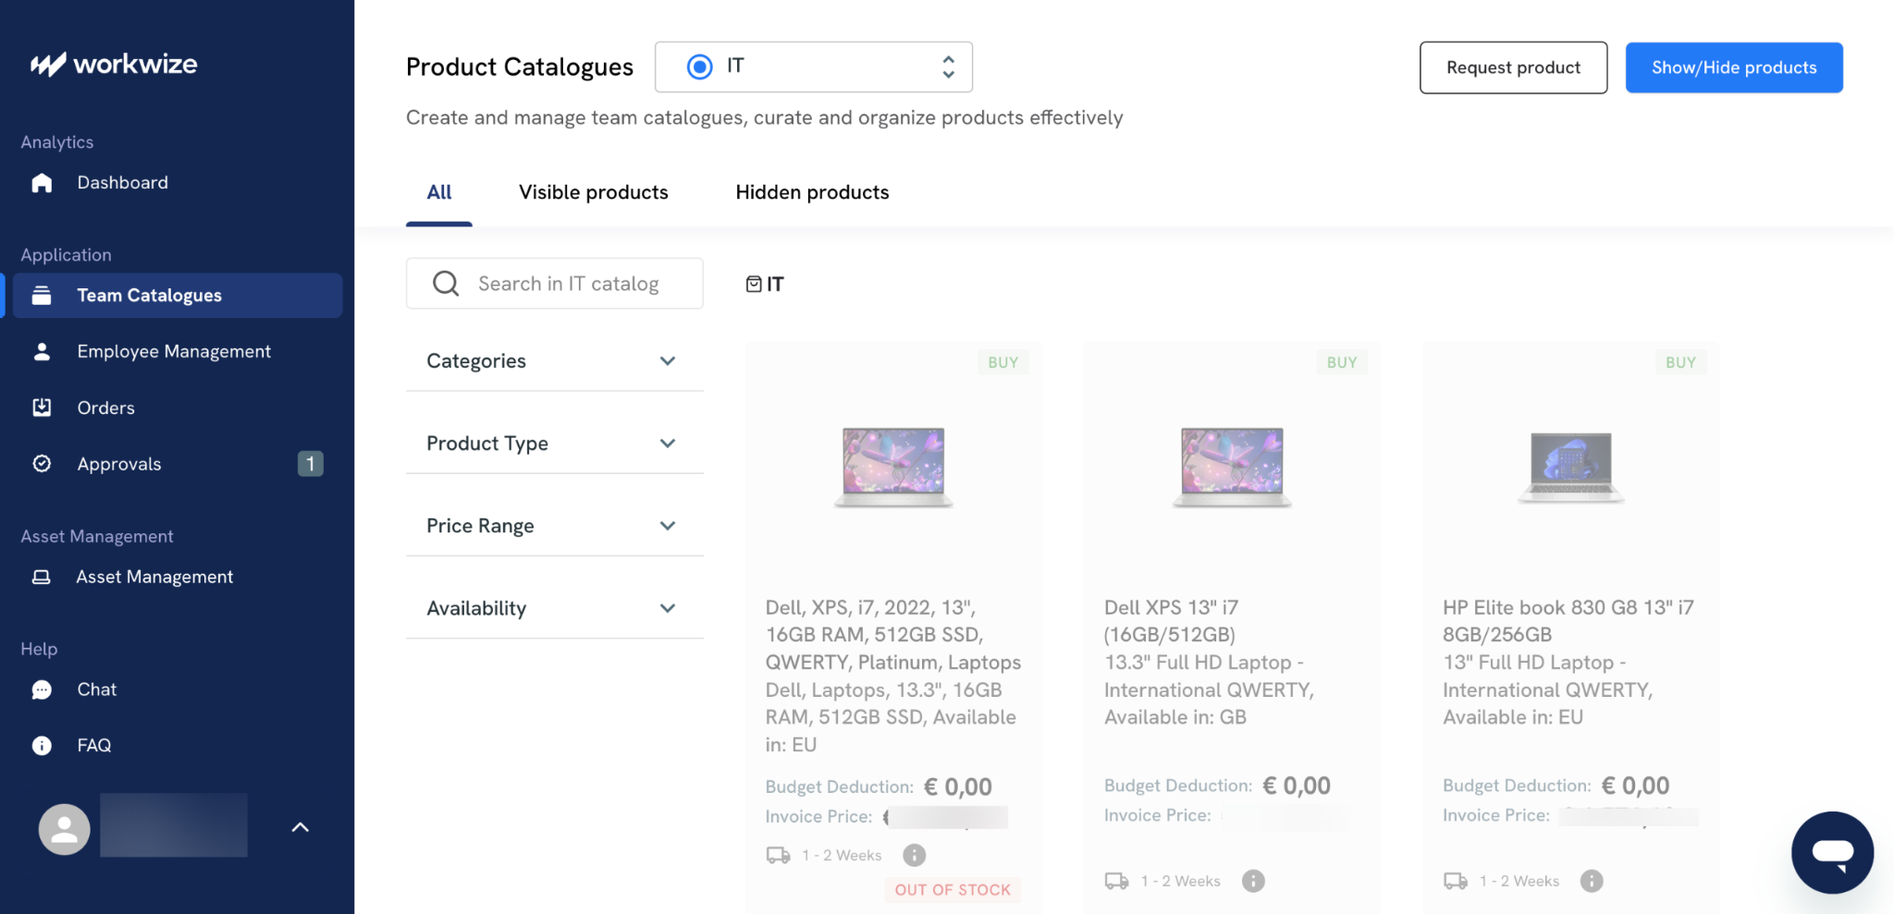Click the Employee Management person icon
Screen dimensions: 1894x914
pos(42,351)
